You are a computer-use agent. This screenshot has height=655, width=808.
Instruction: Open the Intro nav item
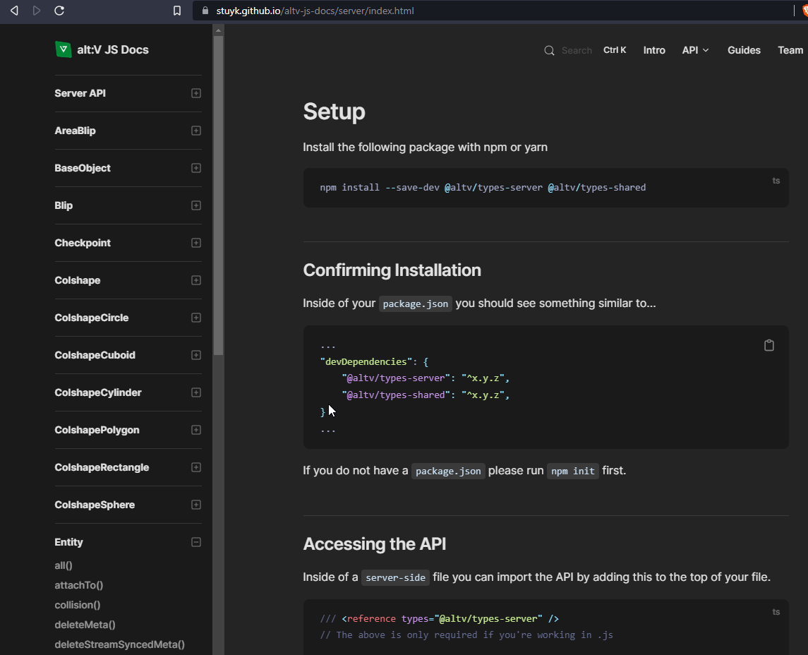click(x=654, y=50)
